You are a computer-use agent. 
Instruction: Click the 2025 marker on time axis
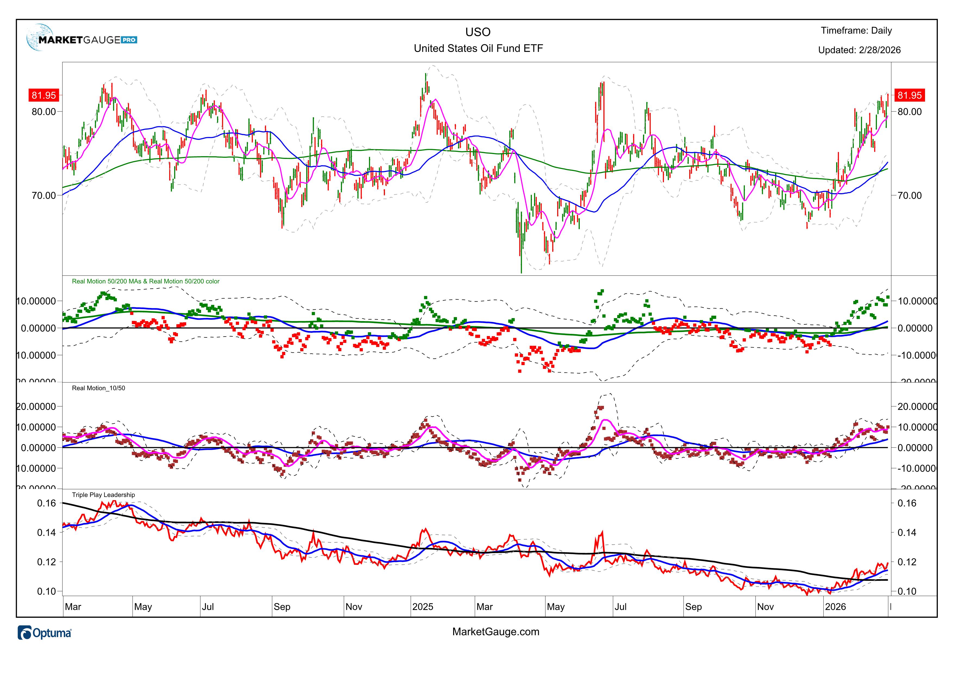point(422,607)
